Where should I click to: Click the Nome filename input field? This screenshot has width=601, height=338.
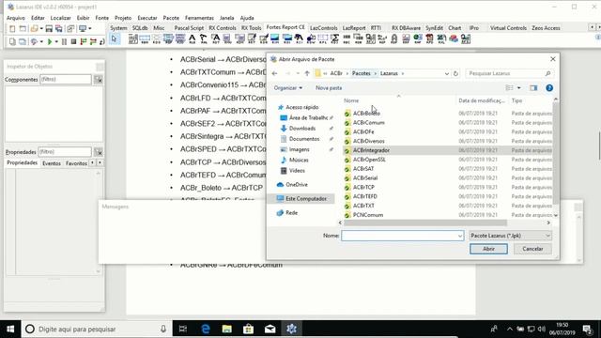coord(402,236)
